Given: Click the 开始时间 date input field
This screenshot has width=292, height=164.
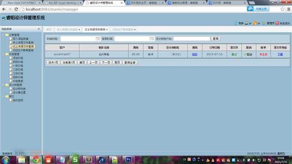Looking at the screenshot, I should [x=80, y=39].
